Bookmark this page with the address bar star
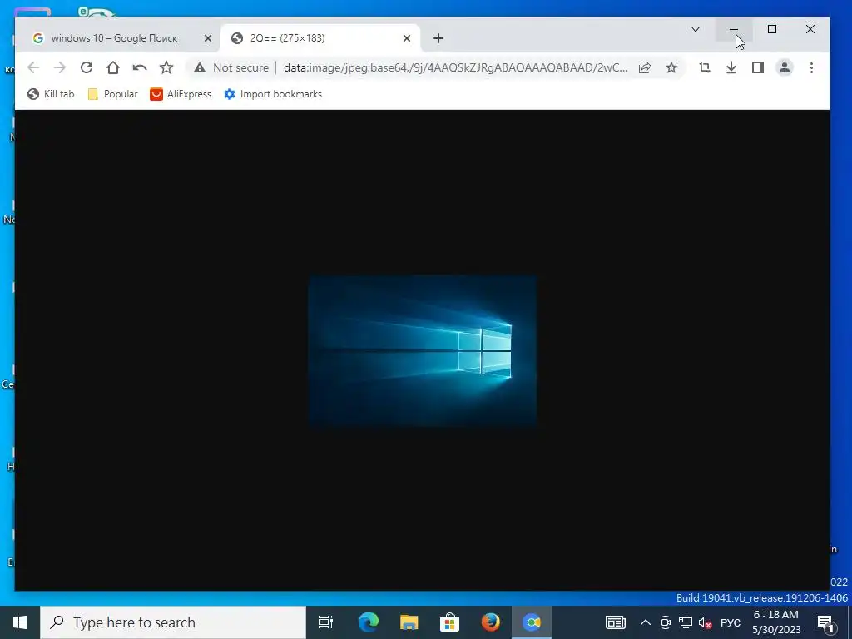This screenshot has width=852, height=639. (671, 67)
